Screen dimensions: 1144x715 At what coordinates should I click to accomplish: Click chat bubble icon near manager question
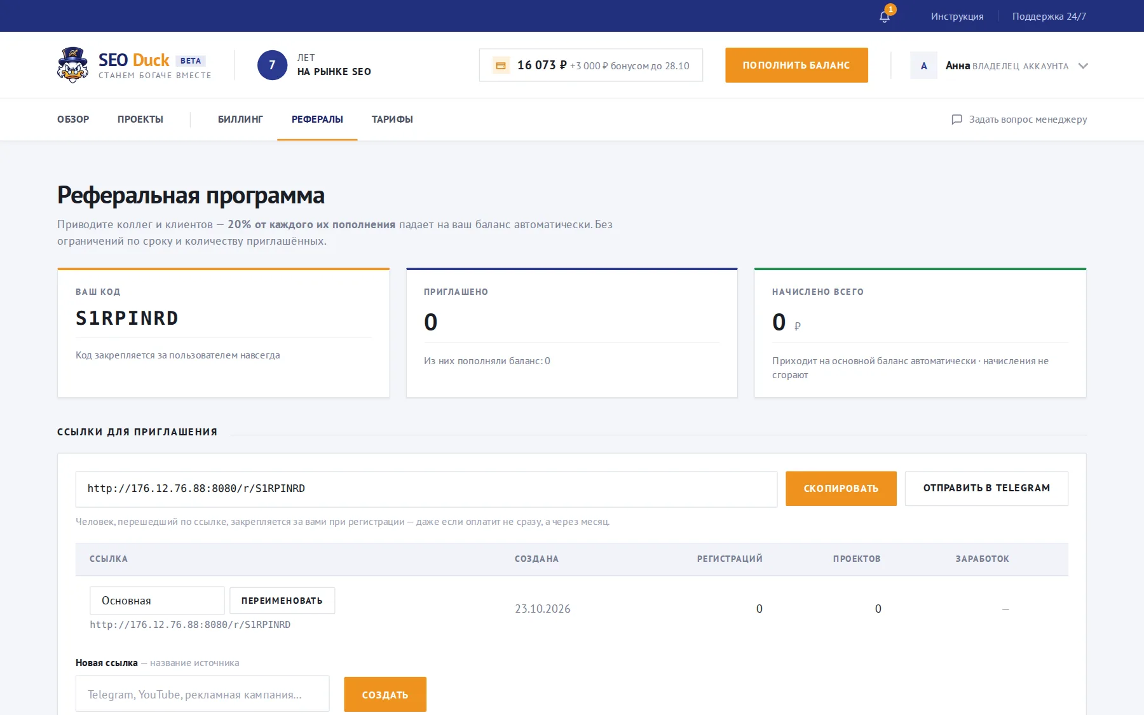point(957,119)
